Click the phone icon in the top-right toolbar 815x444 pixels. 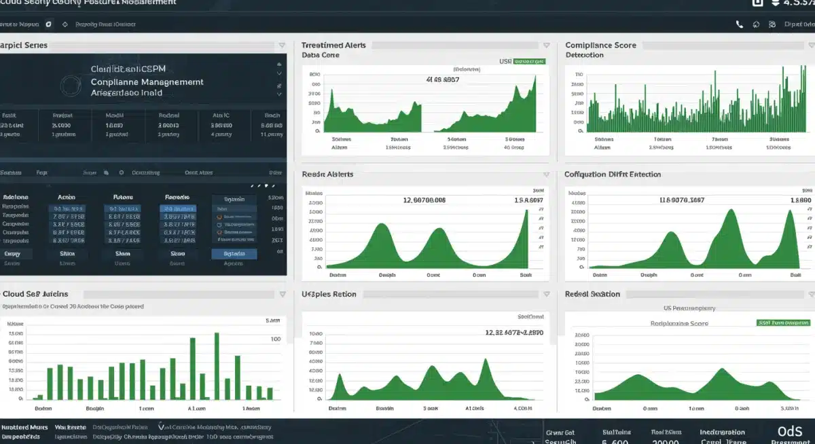[740, 24]
